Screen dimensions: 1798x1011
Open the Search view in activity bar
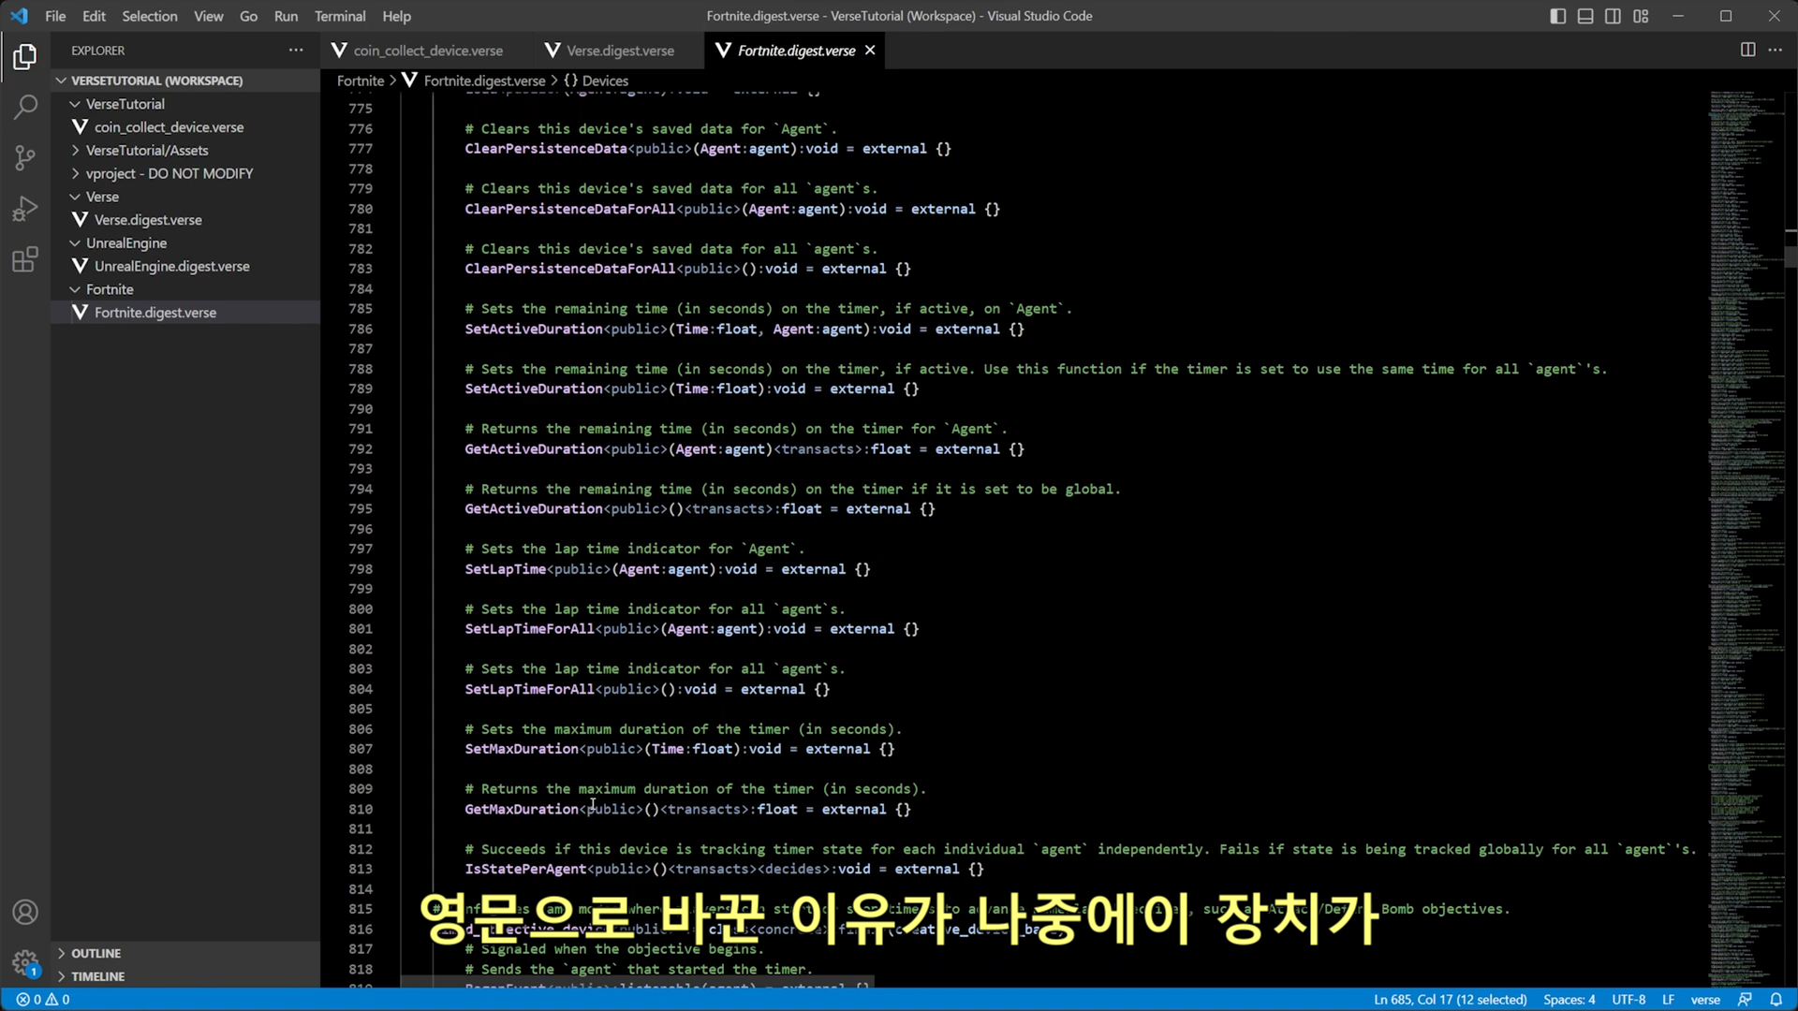click(x=25, y=107)
